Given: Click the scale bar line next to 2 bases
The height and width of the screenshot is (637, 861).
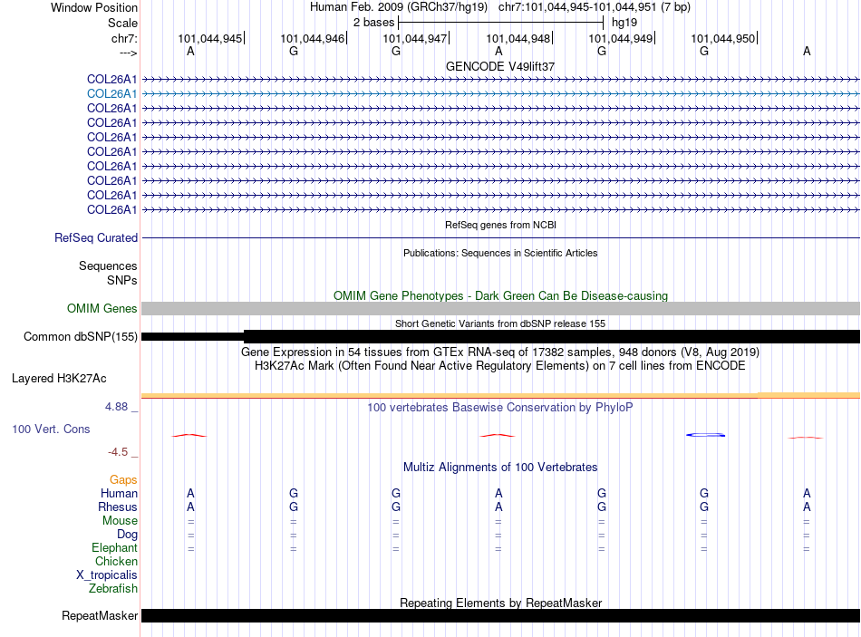Looking at the screenshot, I should (501, 23).
